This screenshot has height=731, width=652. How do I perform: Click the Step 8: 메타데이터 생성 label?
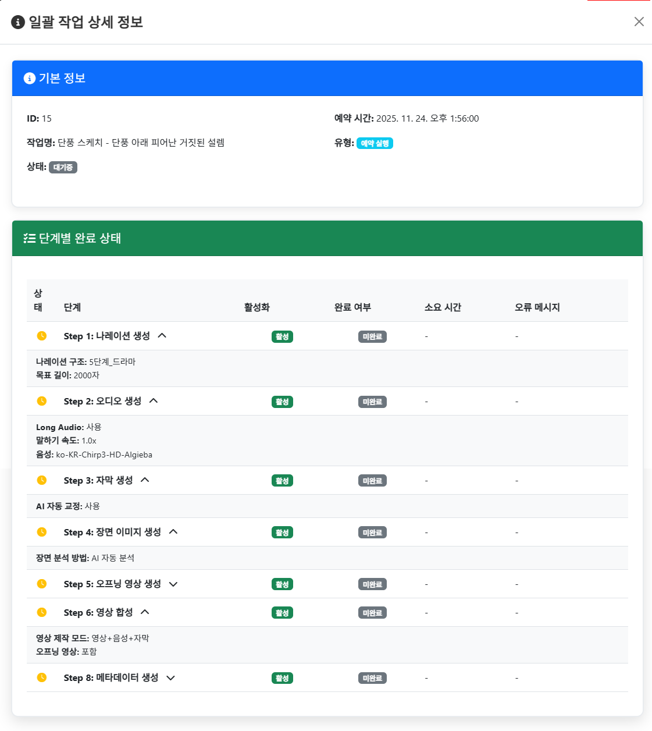pyautogui.click(x=111, y=677)
